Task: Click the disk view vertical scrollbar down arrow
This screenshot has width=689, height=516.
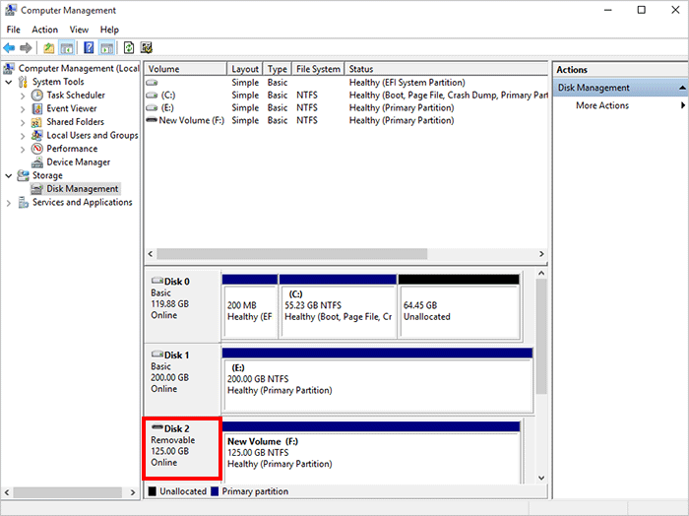Action: [x=541, y=478]
